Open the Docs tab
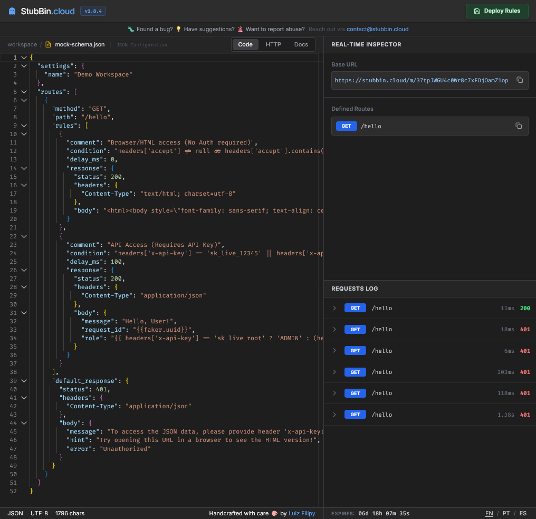Viewport: 536px width, 519px height. click(301, 44)
